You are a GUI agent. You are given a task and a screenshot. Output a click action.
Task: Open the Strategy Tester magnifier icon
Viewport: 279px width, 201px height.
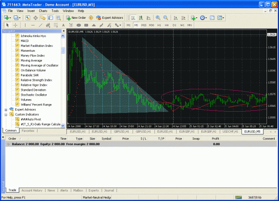click(x=58, y=17)
